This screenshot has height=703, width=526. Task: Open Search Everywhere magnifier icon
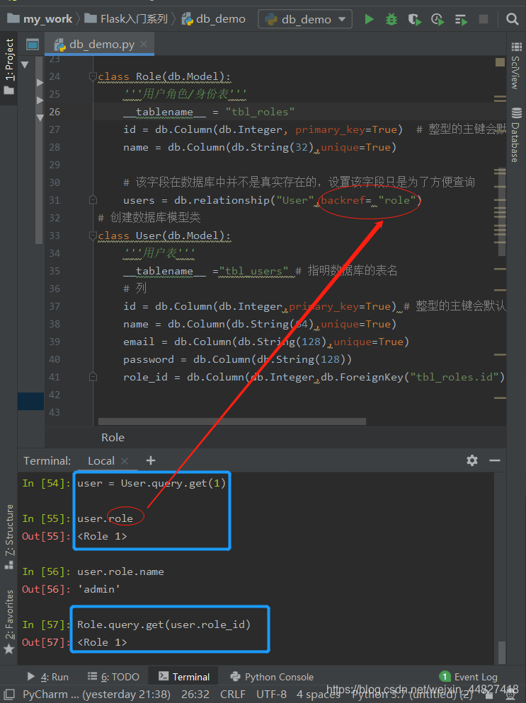(512, 19)
